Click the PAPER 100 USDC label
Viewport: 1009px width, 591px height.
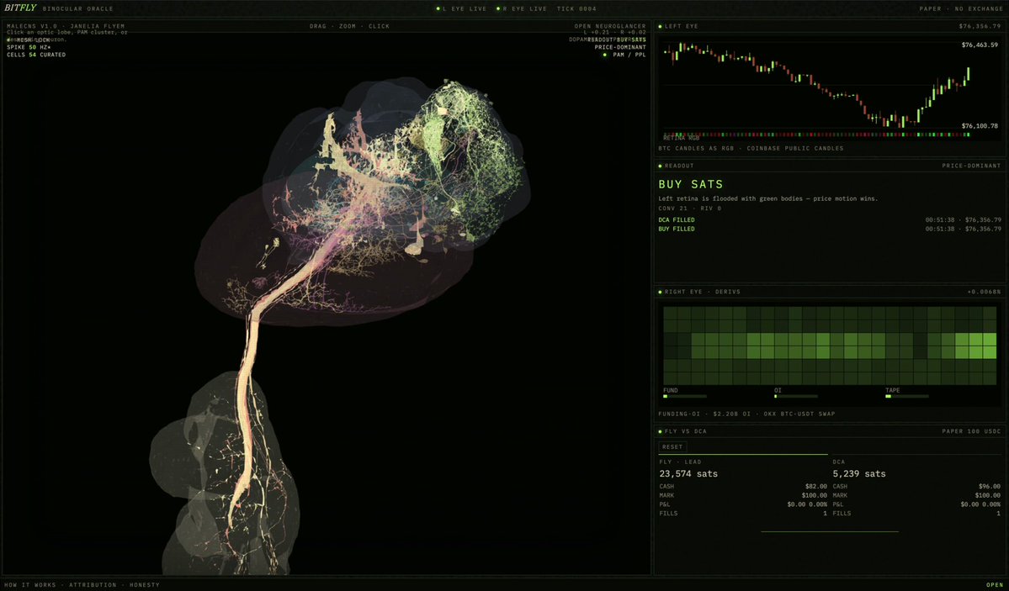(x=972, y=431)
